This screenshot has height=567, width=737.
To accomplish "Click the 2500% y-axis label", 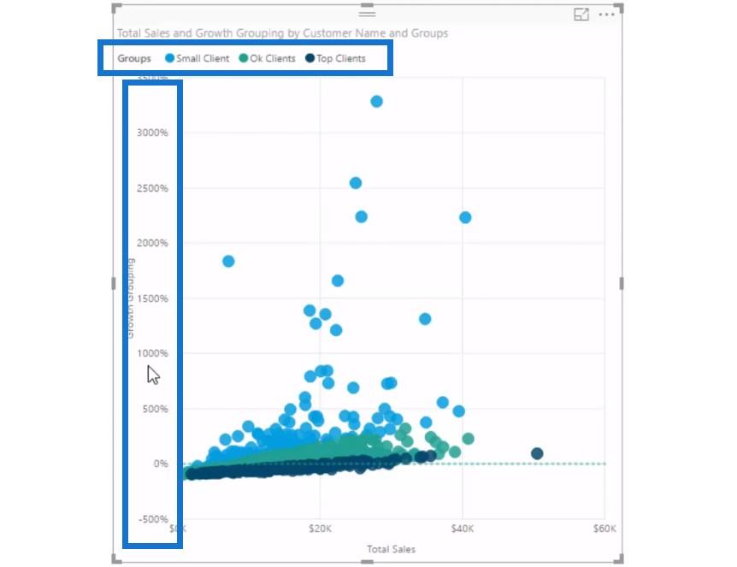I will point(152,188).
